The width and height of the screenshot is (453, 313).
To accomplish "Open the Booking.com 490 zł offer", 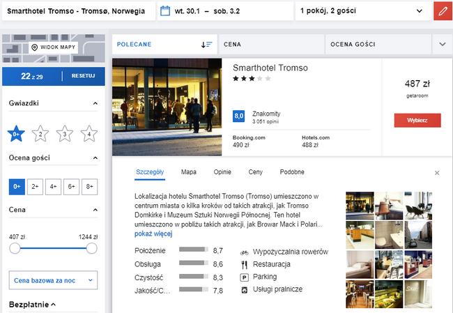I will coord(249,142).
